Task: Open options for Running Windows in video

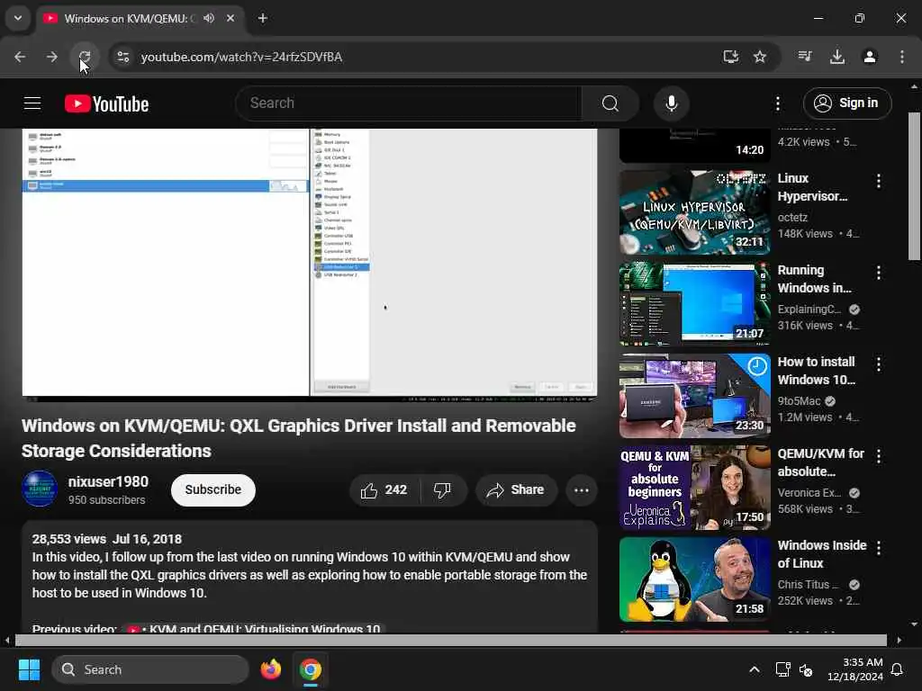Action: (879, 273)
